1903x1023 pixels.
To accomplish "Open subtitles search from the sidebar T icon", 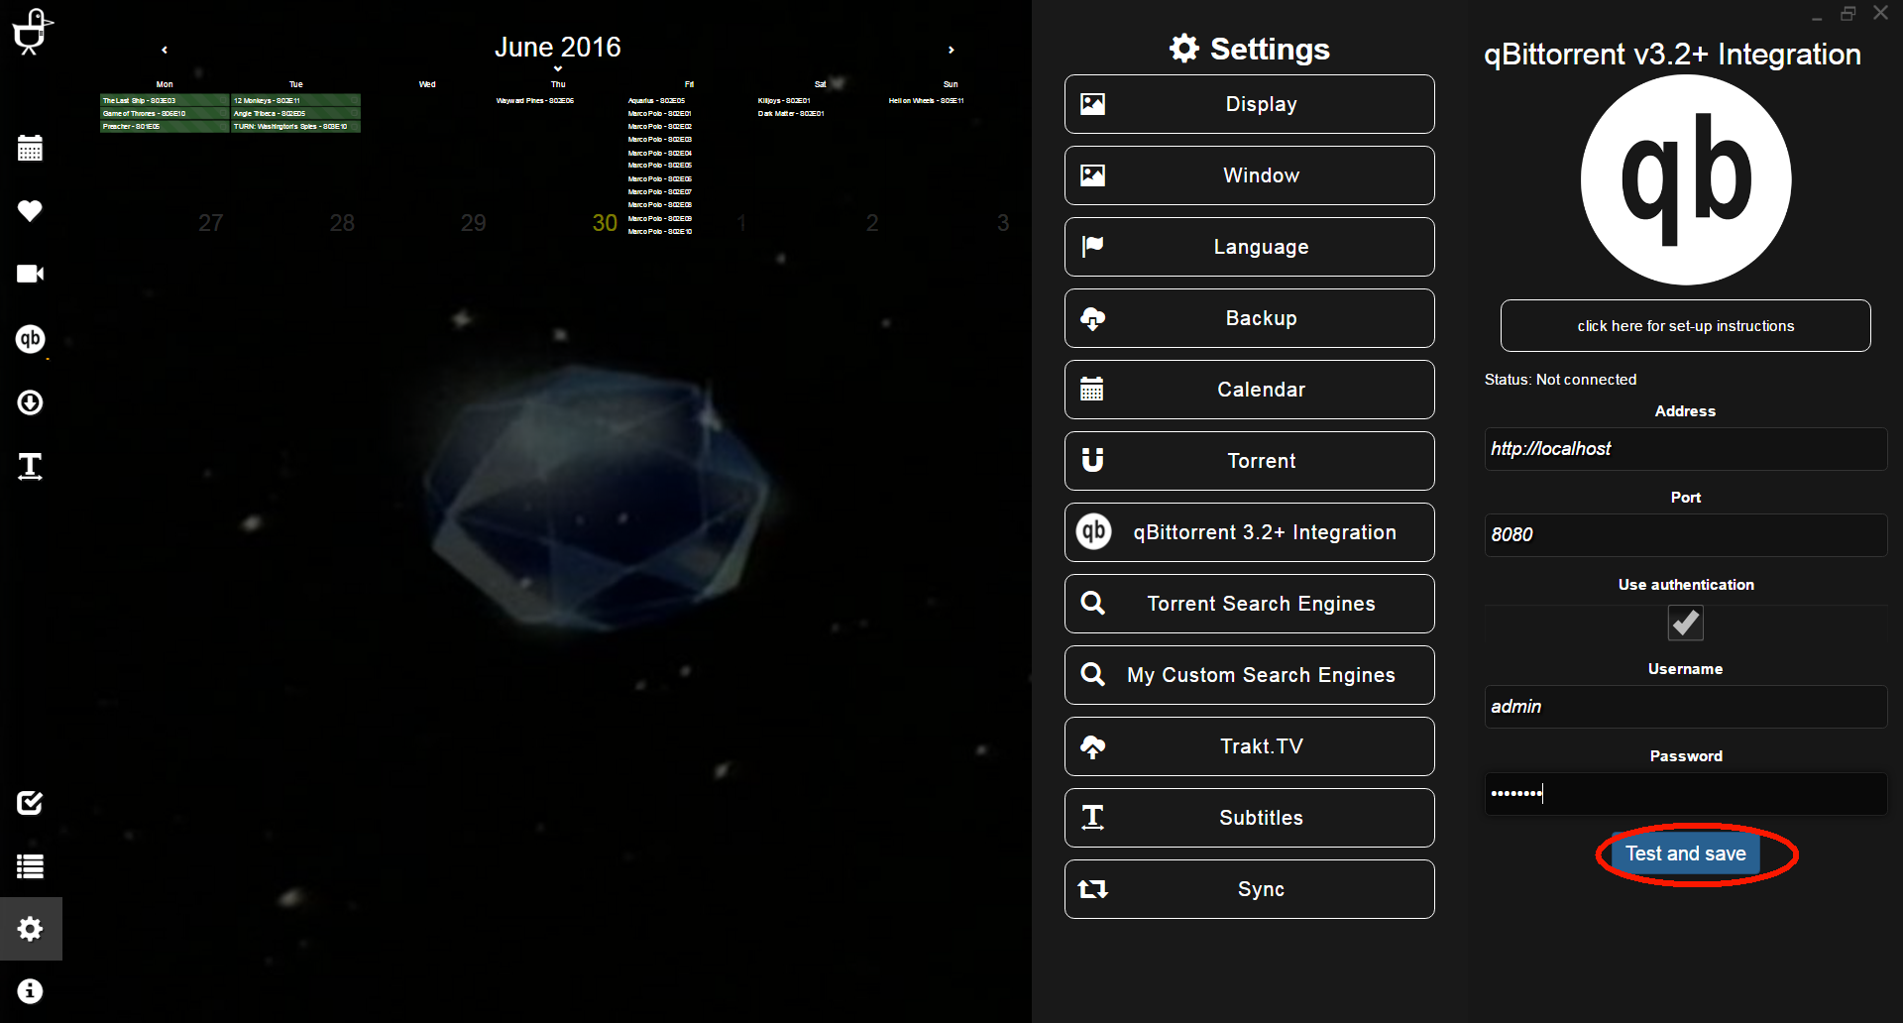I will 30,466.
